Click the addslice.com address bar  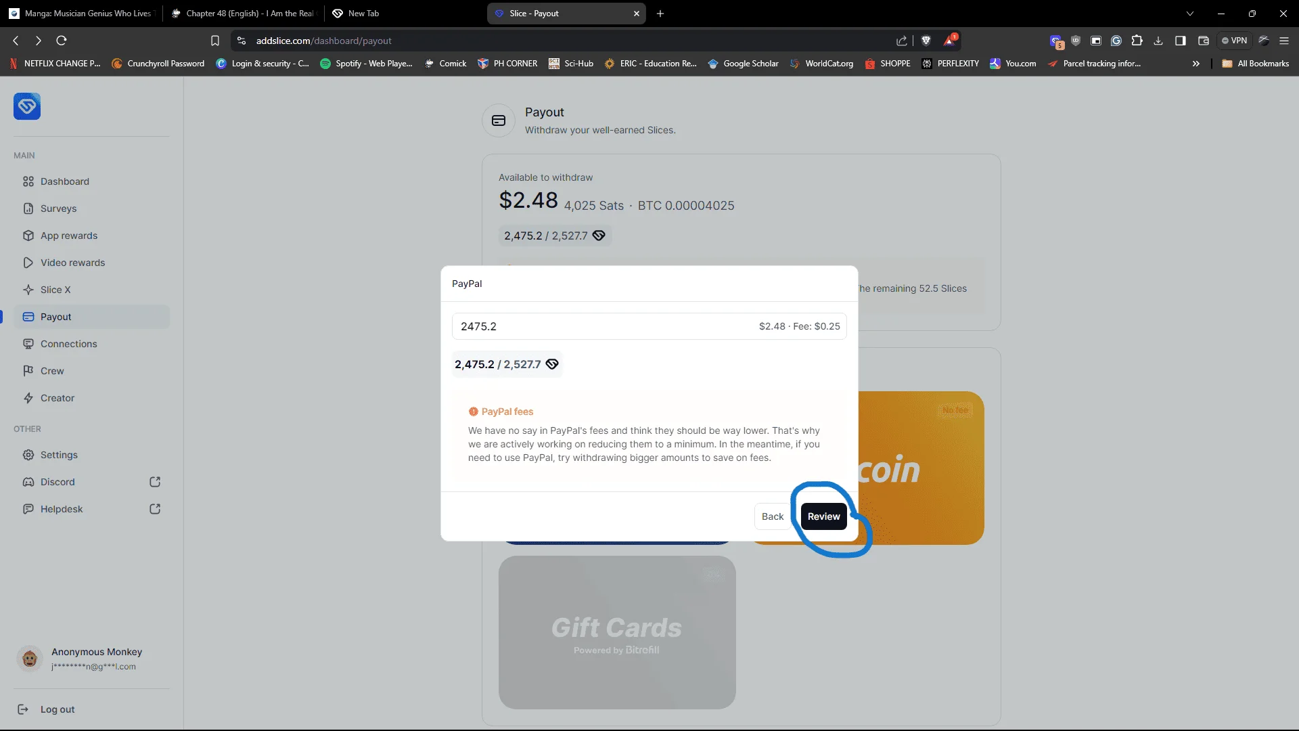click(568, 41)
